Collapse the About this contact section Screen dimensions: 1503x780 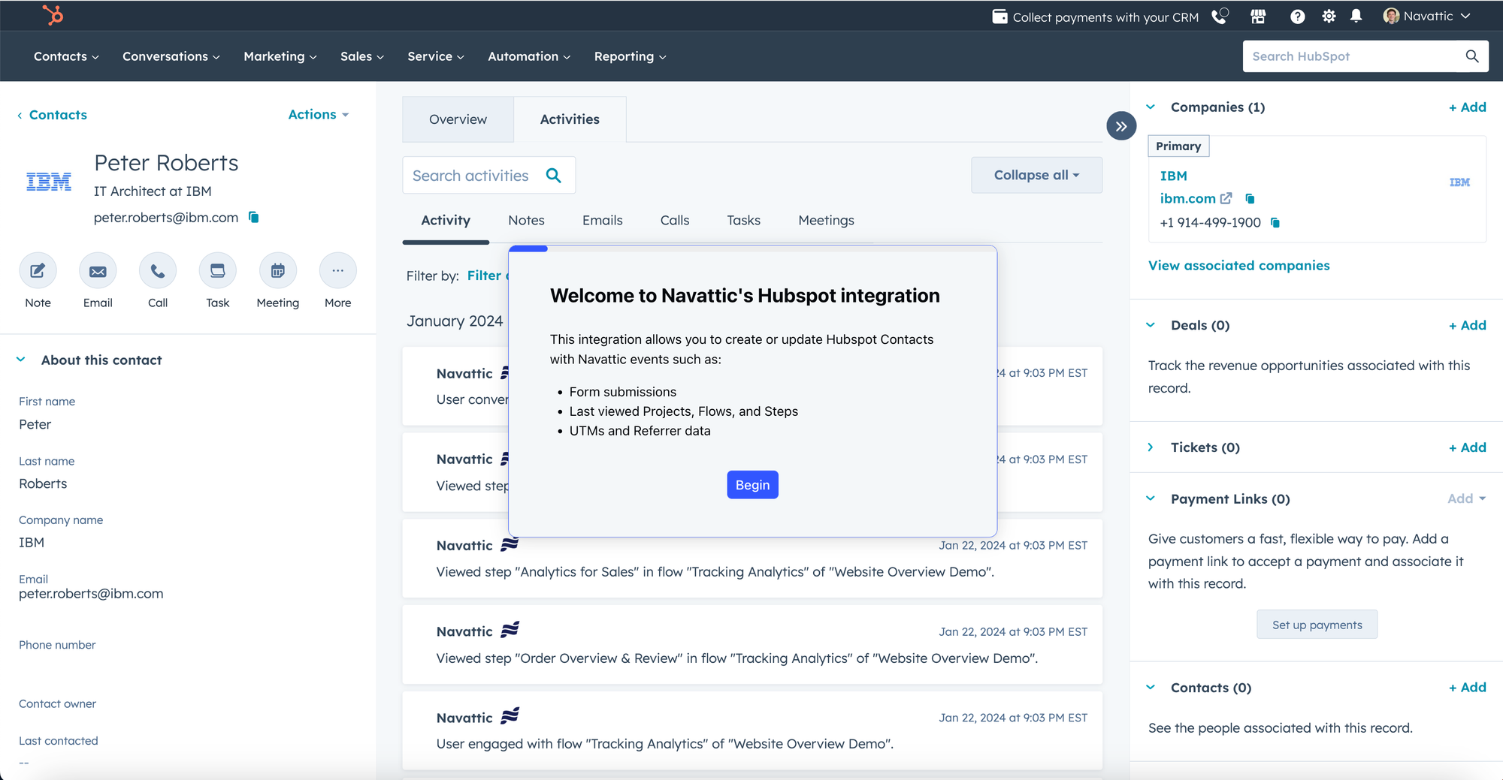[x=21, y=360]
